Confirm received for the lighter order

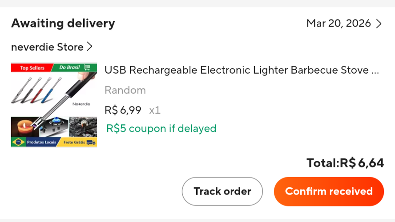click(329, 191)
